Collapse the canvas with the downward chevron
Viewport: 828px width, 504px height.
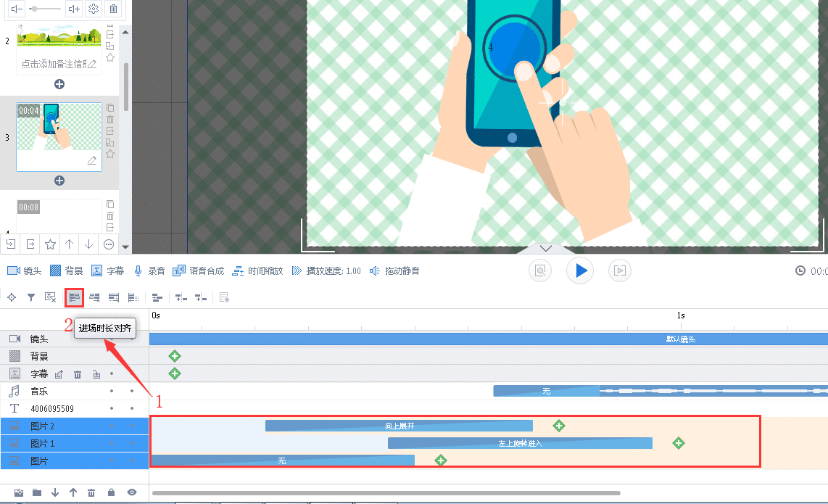[546, 248]
